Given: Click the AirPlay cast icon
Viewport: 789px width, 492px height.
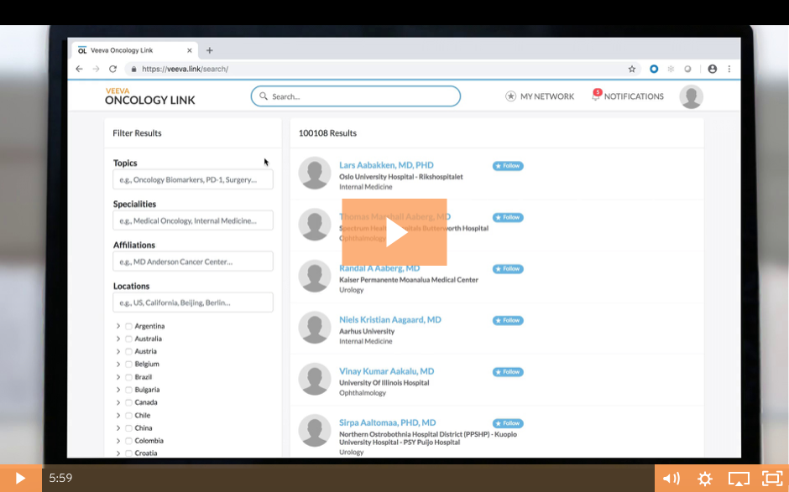Looking at the screenshot, I should (739, 479).
